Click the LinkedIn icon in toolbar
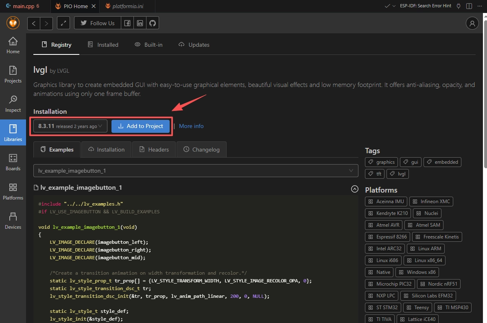Screen dimensions: 487x323 [140, 23]
